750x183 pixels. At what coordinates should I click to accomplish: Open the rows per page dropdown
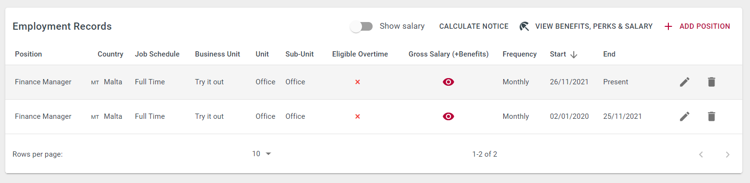262,154
